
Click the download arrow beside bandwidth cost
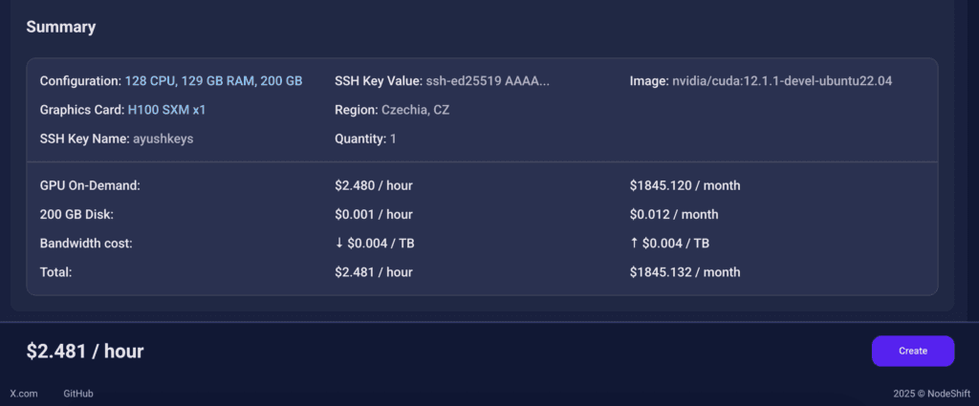[x=339, y=244]
